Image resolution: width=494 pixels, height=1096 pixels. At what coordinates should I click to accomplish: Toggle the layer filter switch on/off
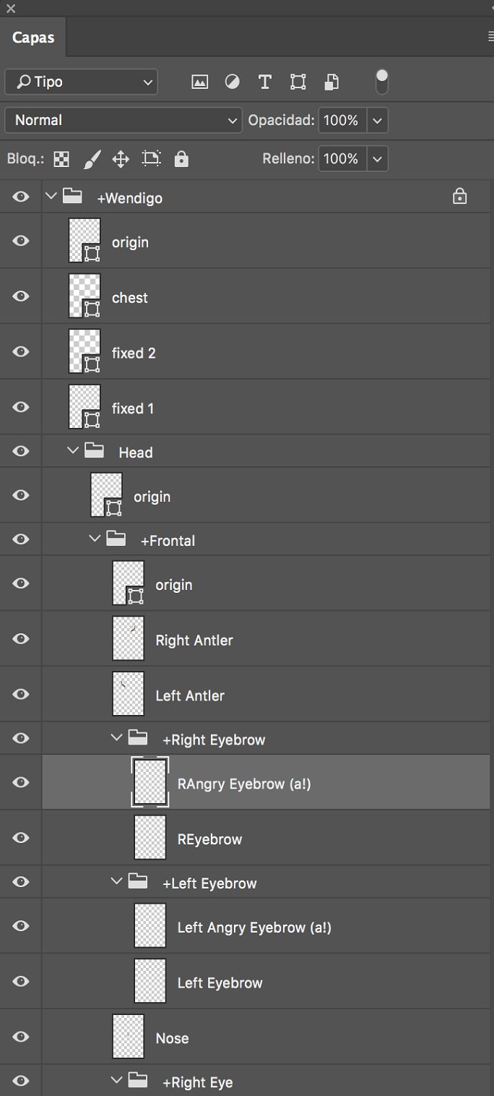382,81
